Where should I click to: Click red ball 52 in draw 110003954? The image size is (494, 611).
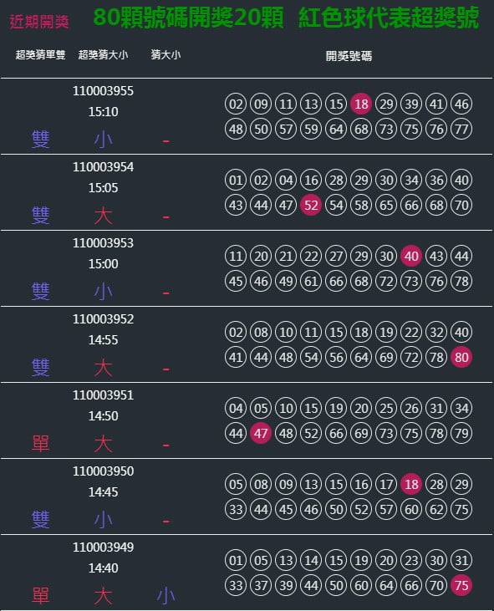(x=311, y=205)
